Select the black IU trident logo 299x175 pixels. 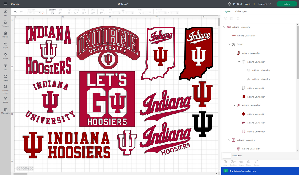203,124
